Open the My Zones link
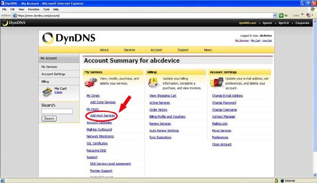317x183 pixels. [93, 95]
